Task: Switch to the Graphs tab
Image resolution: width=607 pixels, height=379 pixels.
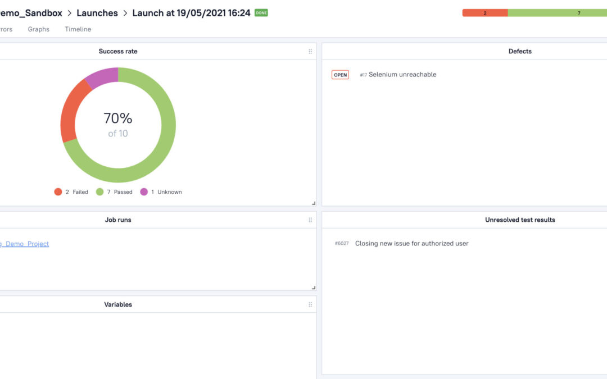Action: 39,29
